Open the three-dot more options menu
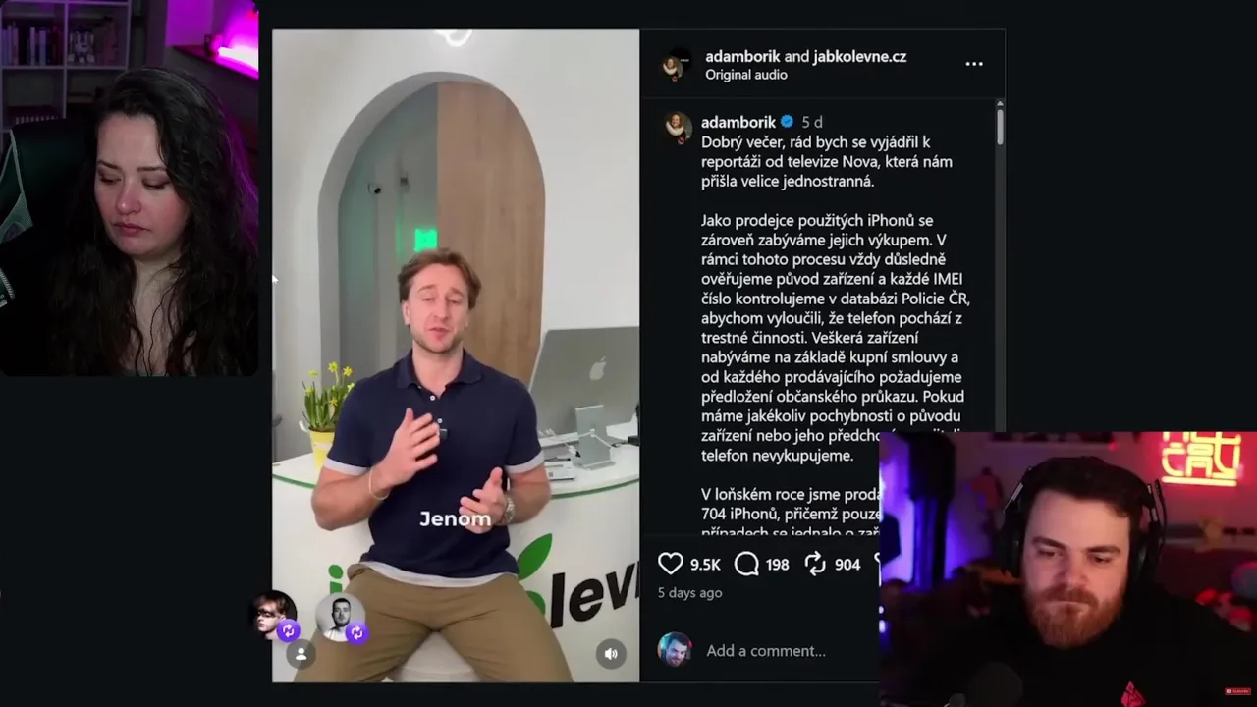 (x=974, y=64)
